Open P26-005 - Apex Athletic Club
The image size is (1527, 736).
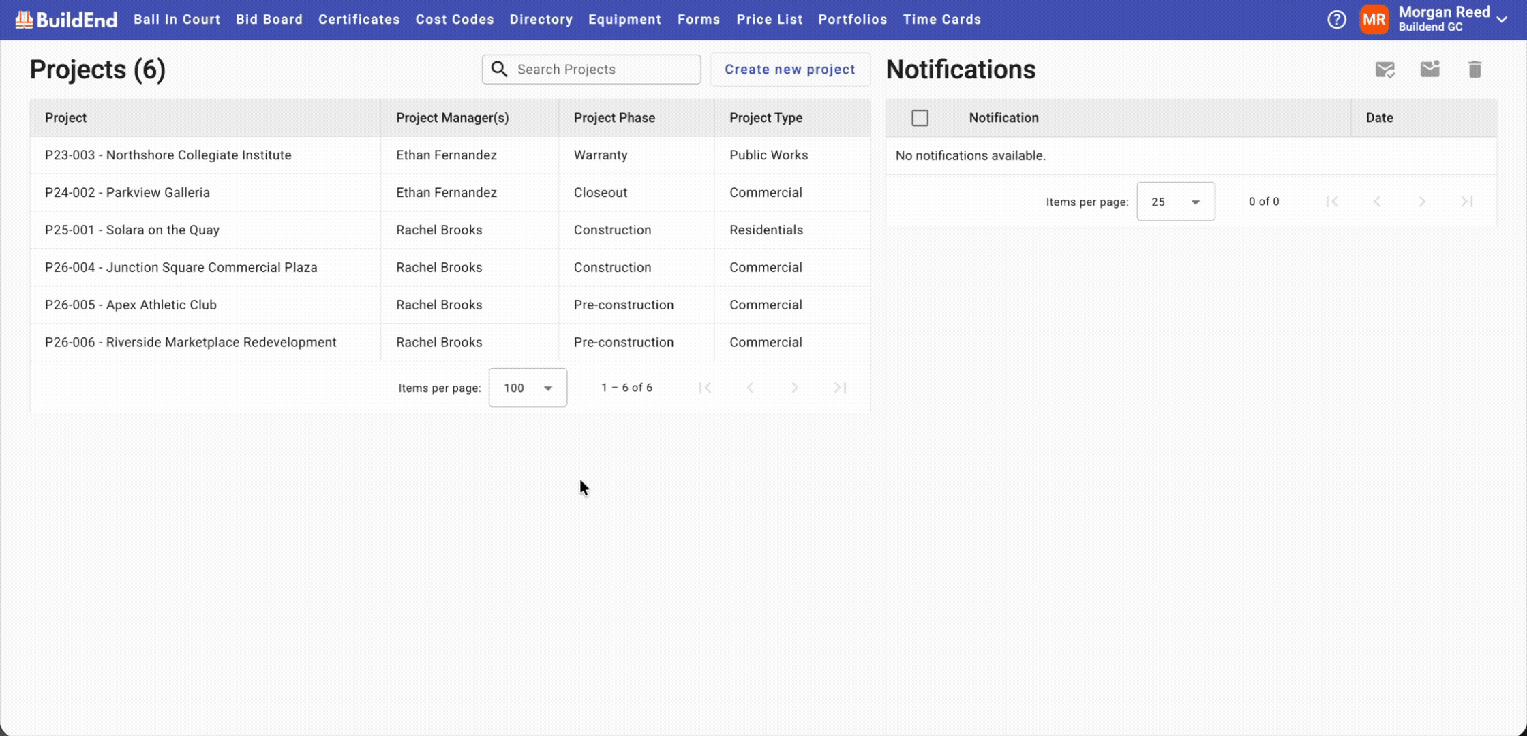pyautogui.click(x=131, y=305)
